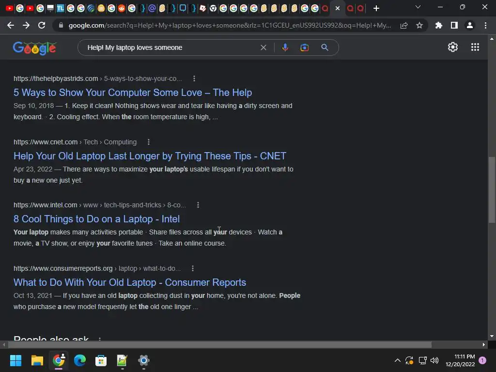The height and width of the screenshot is (372, 496).
Task: Open the notification badge in tray
Action: pos(482,360)
